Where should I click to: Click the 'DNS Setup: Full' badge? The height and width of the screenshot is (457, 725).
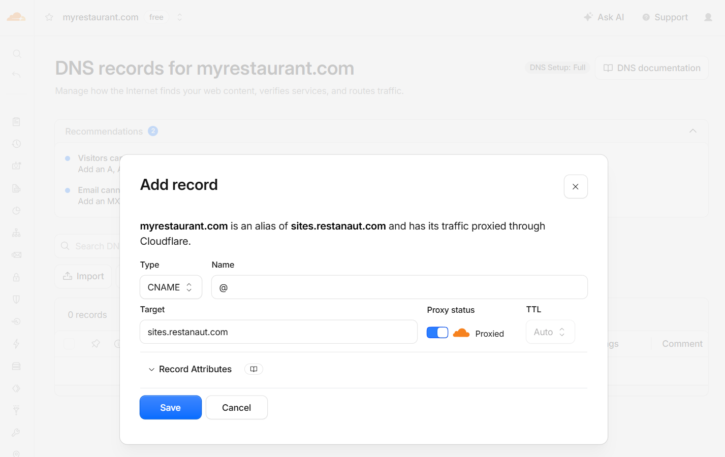(557, 68)
